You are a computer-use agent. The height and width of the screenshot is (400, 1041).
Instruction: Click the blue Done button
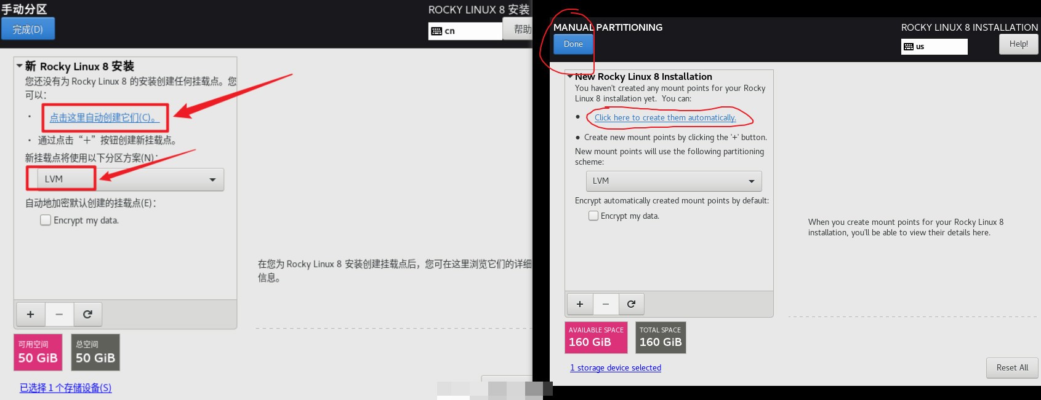(573, 44)
